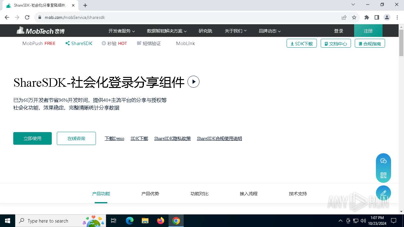
Task: Open the ShareSDK合规使用说明 link
Action: point(219,138)
